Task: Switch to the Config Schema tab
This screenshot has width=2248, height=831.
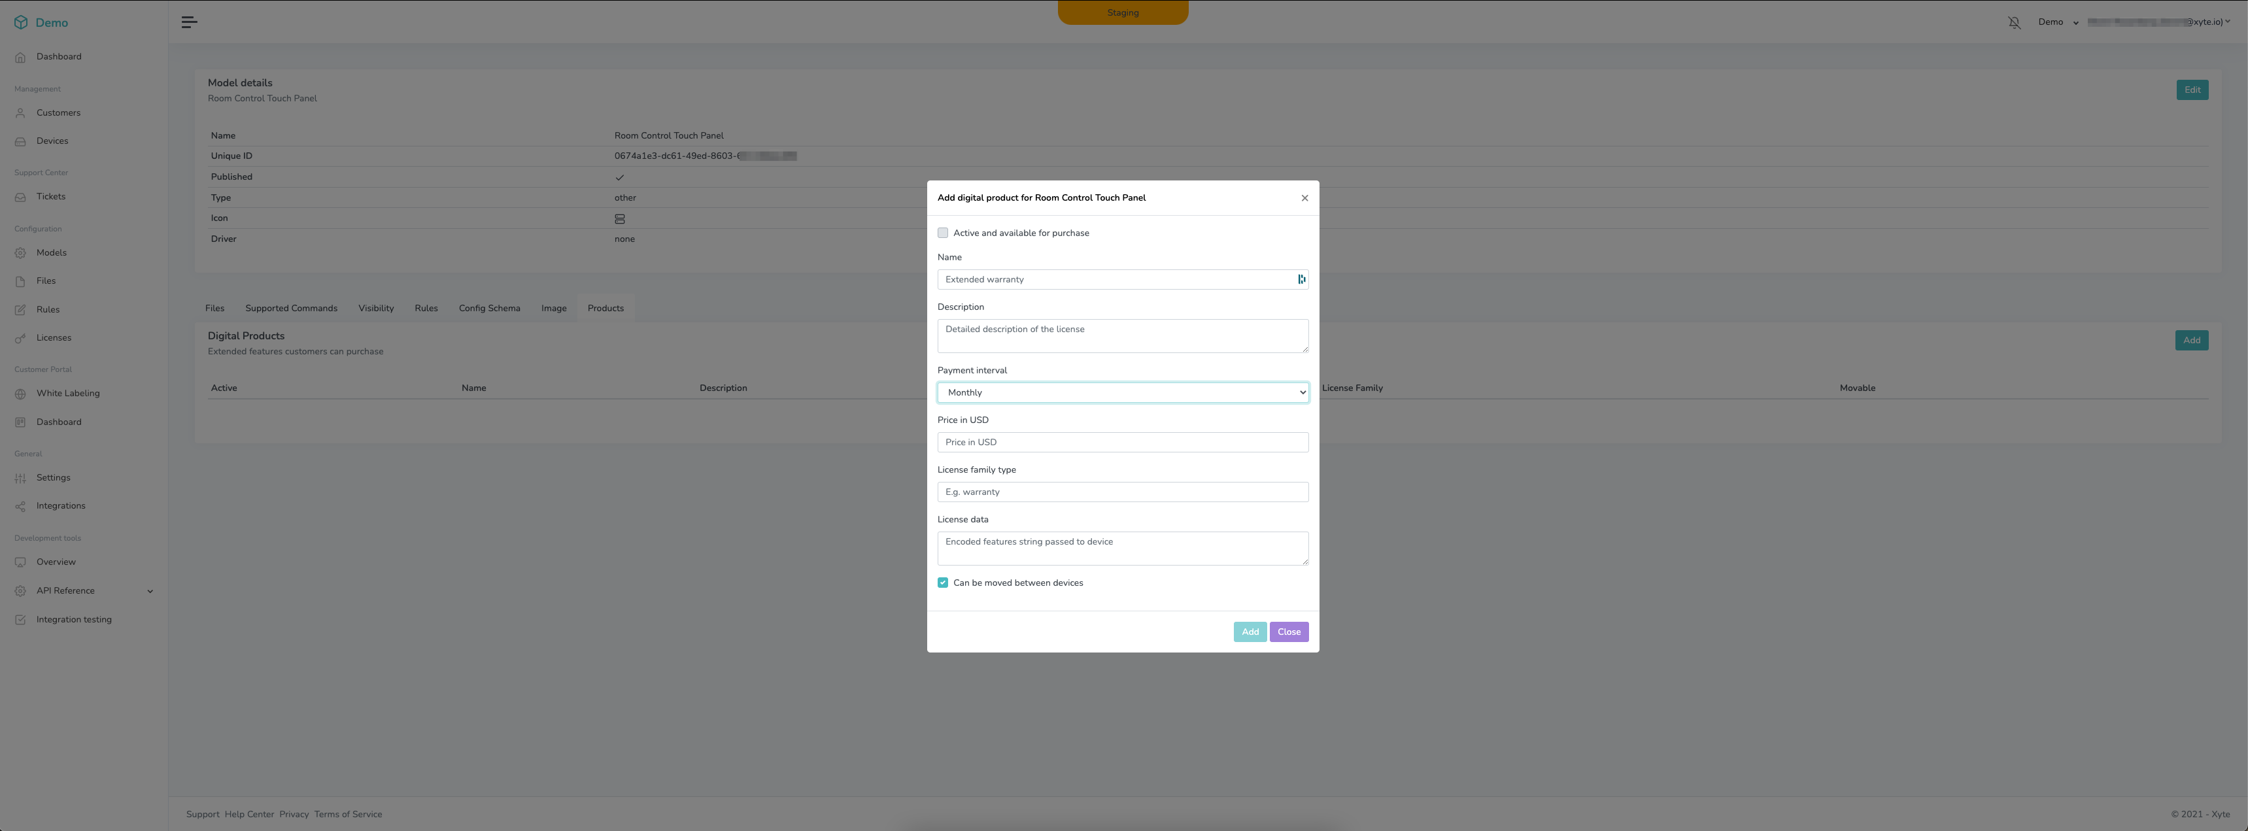Action: coord(488,308)
